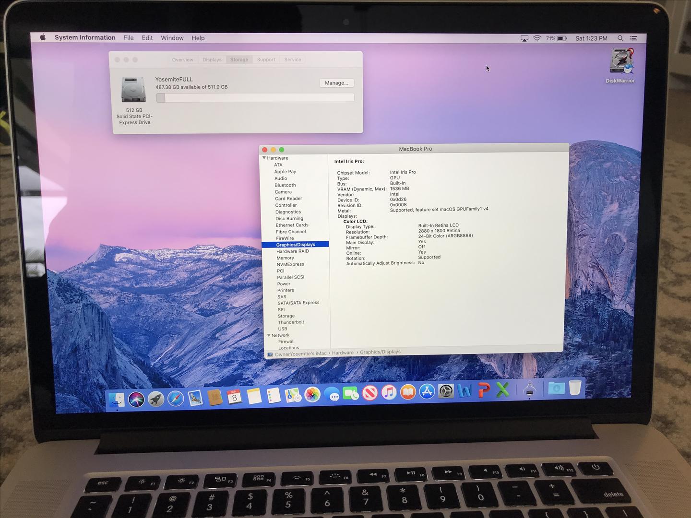The height and width of the screenshot is (518, 691).
Task: Open Notes app in Dock
Action: tap(254, 396)
